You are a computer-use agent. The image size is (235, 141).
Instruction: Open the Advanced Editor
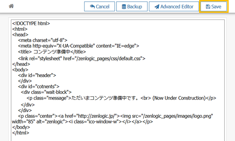[x=174, y=7]
